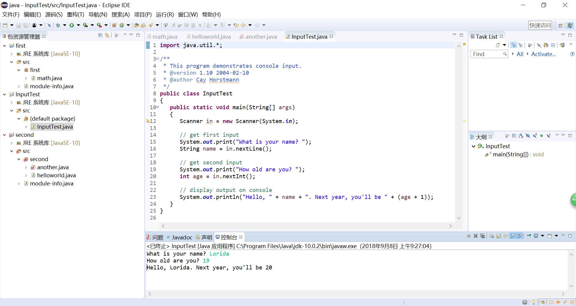Screen dimensions: 576x306
Task: Click the Java perspective icon
Action: [570, 25]
